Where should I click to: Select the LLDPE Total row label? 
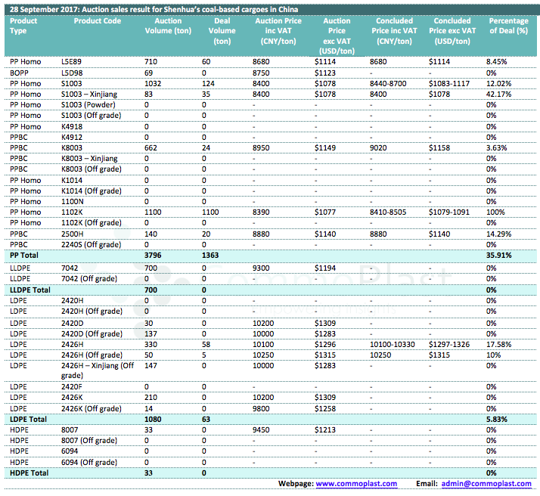pos(31,290)
